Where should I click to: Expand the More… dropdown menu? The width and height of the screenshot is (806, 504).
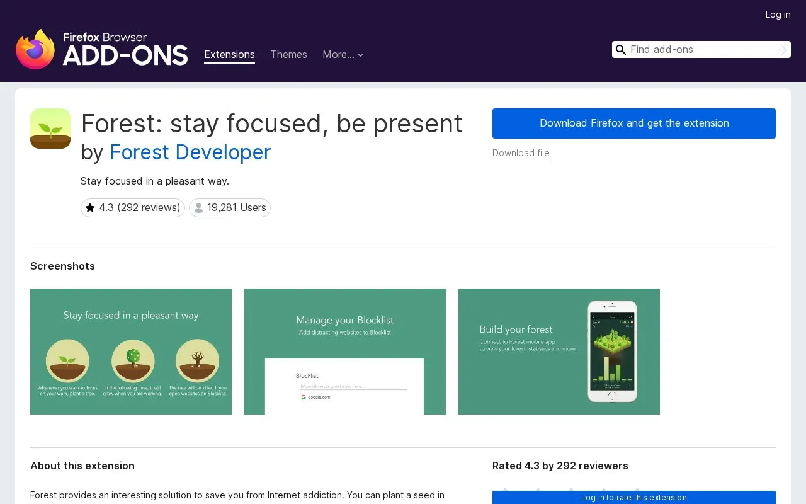coord(343,55)
